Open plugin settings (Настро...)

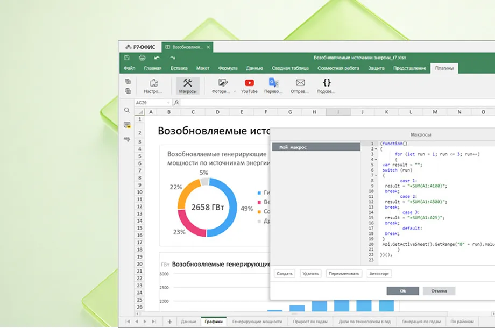click(x=153, y=86)
